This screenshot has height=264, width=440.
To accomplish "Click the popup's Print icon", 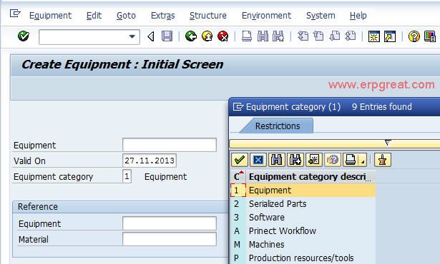I will (351, 160).
